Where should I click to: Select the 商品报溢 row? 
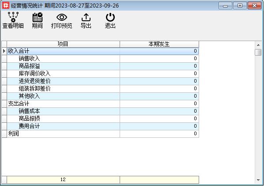[100, 66]
